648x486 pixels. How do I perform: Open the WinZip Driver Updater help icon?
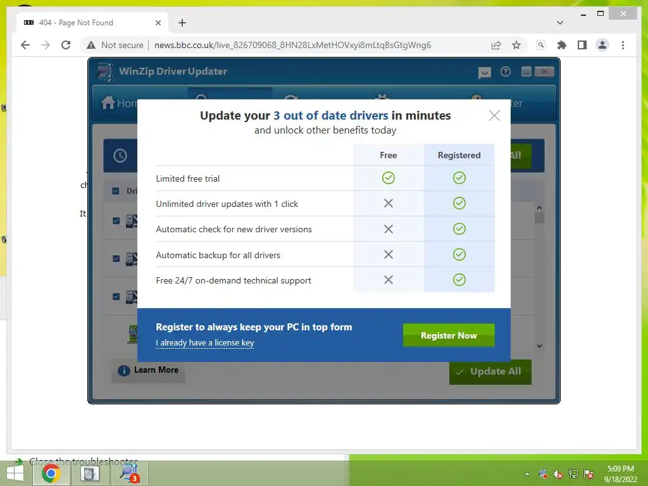click(x=505, y=72)
